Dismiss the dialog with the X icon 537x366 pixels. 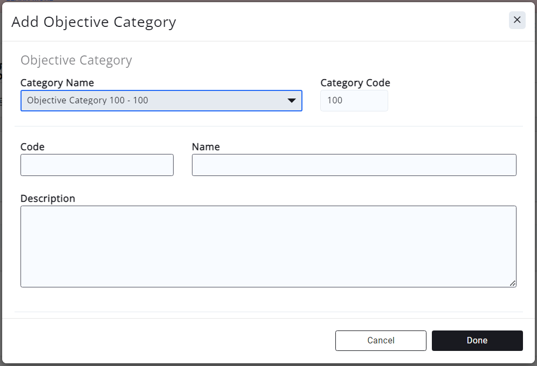coord(517,20)
